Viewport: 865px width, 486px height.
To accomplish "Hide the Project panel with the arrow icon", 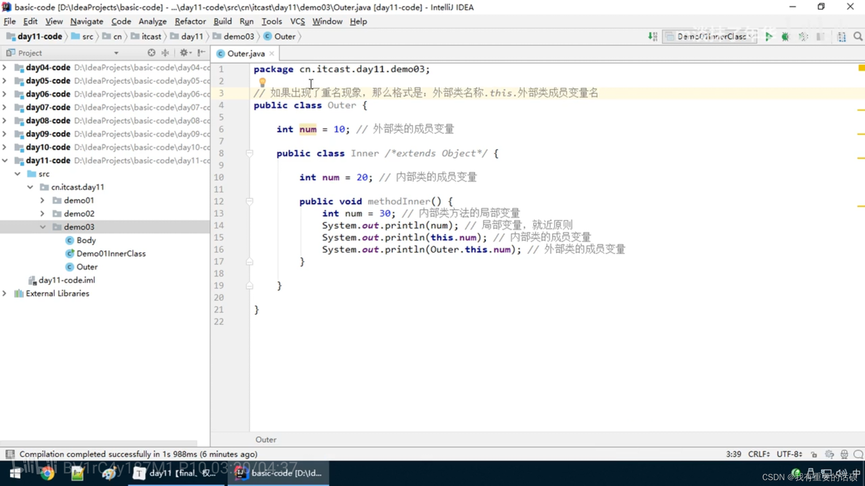I will pyautogui.click(x=201, y=53).
